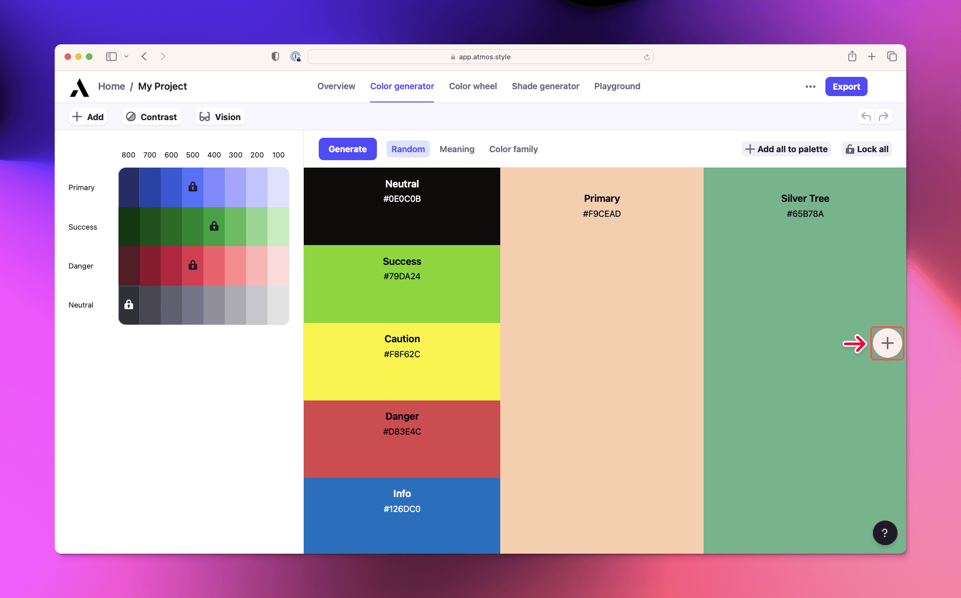Lock all colors in the palette
Image resolution: width=961 pixels, height=598 pixels.
tap(866, 149)
